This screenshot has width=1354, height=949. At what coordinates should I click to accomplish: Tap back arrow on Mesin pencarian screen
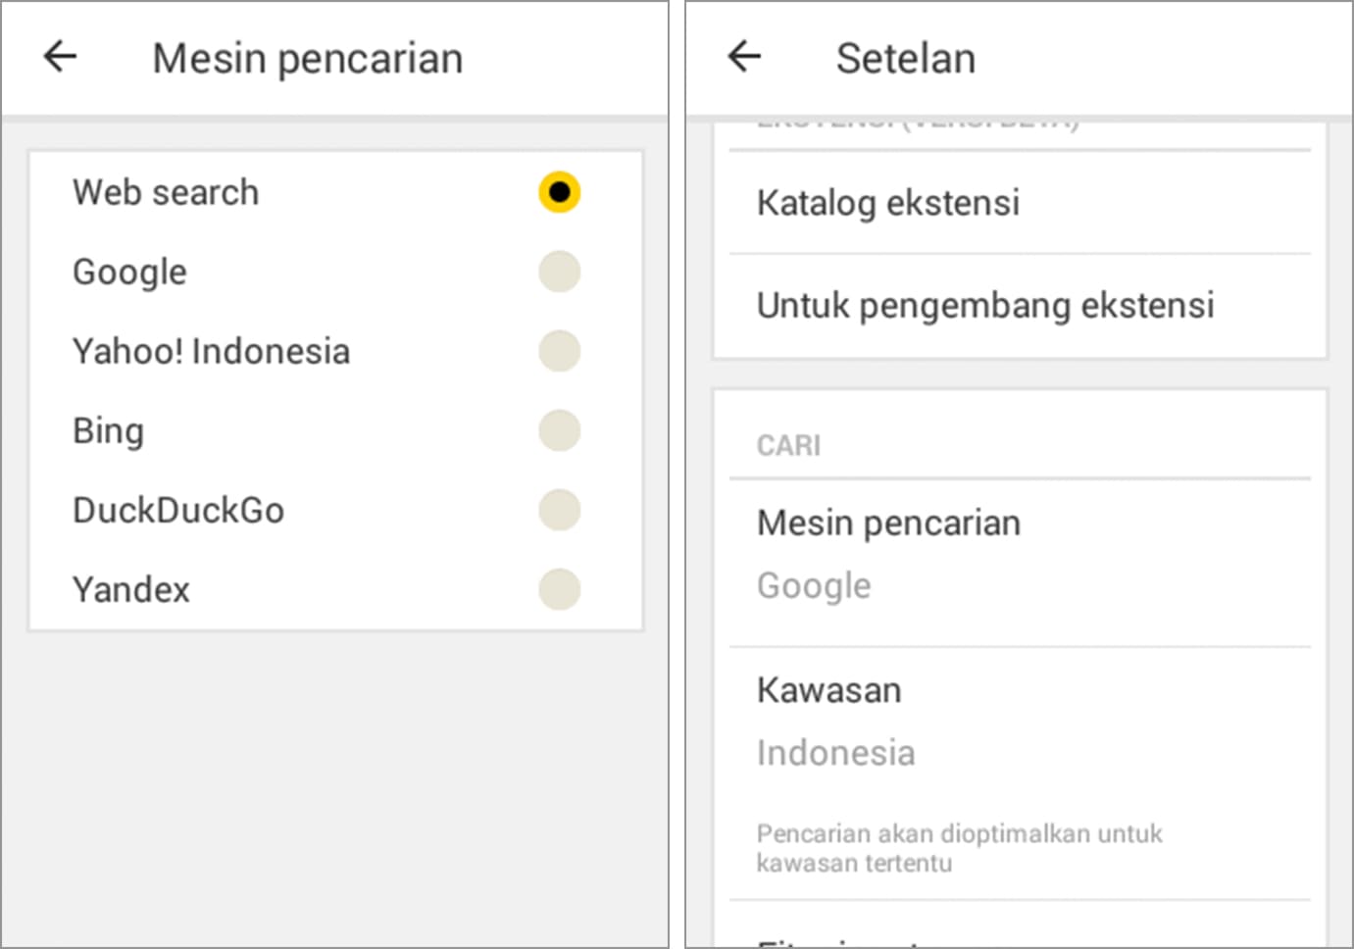(61, 57)
